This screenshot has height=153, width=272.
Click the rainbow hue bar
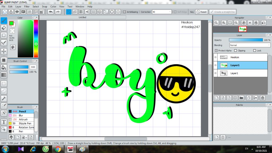[x=36, y=39]
